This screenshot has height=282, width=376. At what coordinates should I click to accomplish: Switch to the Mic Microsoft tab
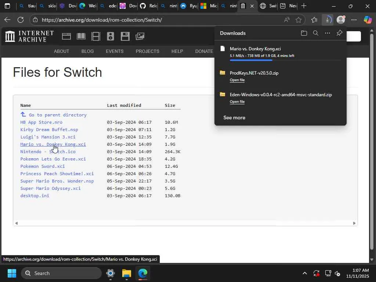click(209, 6)
